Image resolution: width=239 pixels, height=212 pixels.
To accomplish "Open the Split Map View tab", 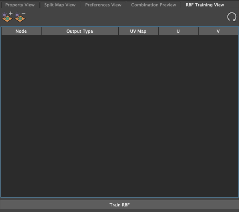I will point(60,5).
